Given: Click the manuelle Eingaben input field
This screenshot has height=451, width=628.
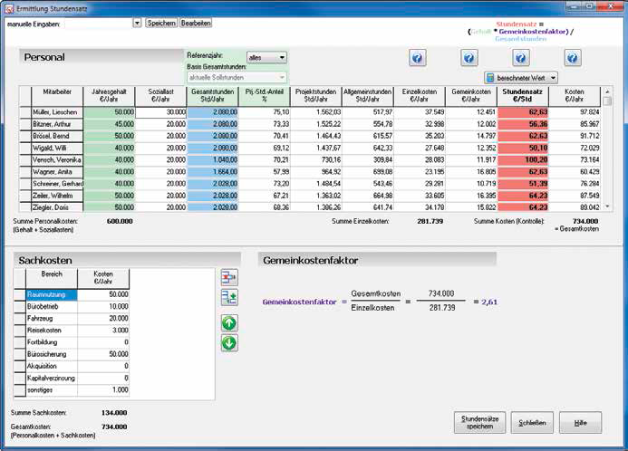Looking at the screenshot, I should point(98,24).
